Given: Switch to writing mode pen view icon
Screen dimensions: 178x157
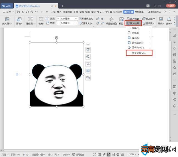Looking at the screenshot, I should click(x=104, y=154).
